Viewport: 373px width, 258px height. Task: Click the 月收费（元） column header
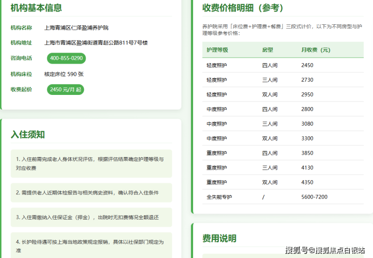316,50
